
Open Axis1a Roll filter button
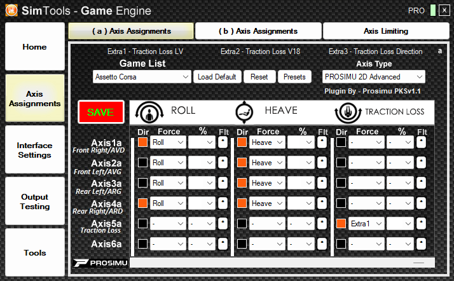(224, 142)
